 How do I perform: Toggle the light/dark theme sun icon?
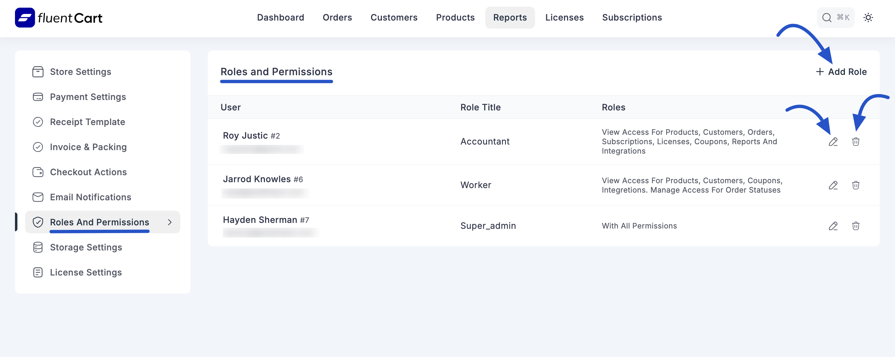click(x=869, y=17)
